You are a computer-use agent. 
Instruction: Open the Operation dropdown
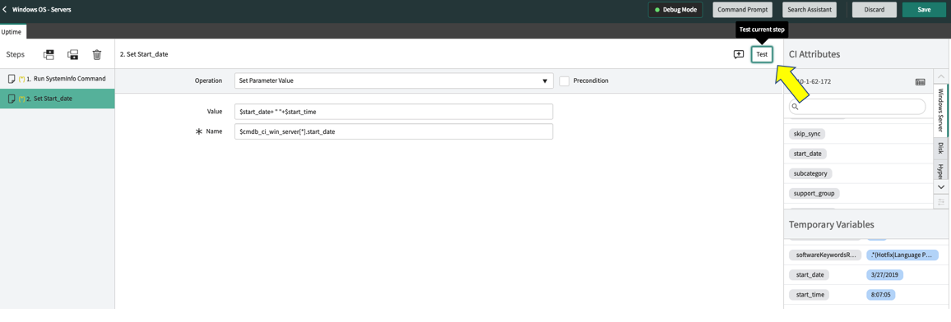click(x=393, y=80)
